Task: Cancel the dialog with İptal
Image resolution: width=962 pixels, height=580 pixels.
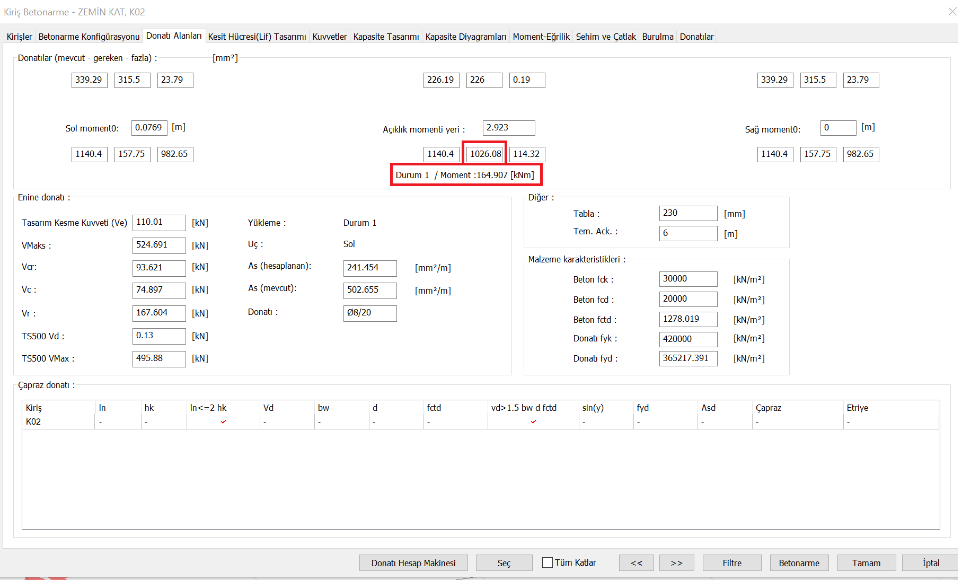Action: pyautogui.click(x=930, y=563)
